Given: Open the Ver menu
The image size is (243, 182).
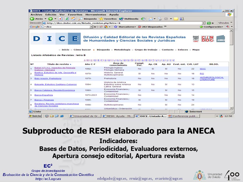Looking at the screenshot, I should [62, 15].
